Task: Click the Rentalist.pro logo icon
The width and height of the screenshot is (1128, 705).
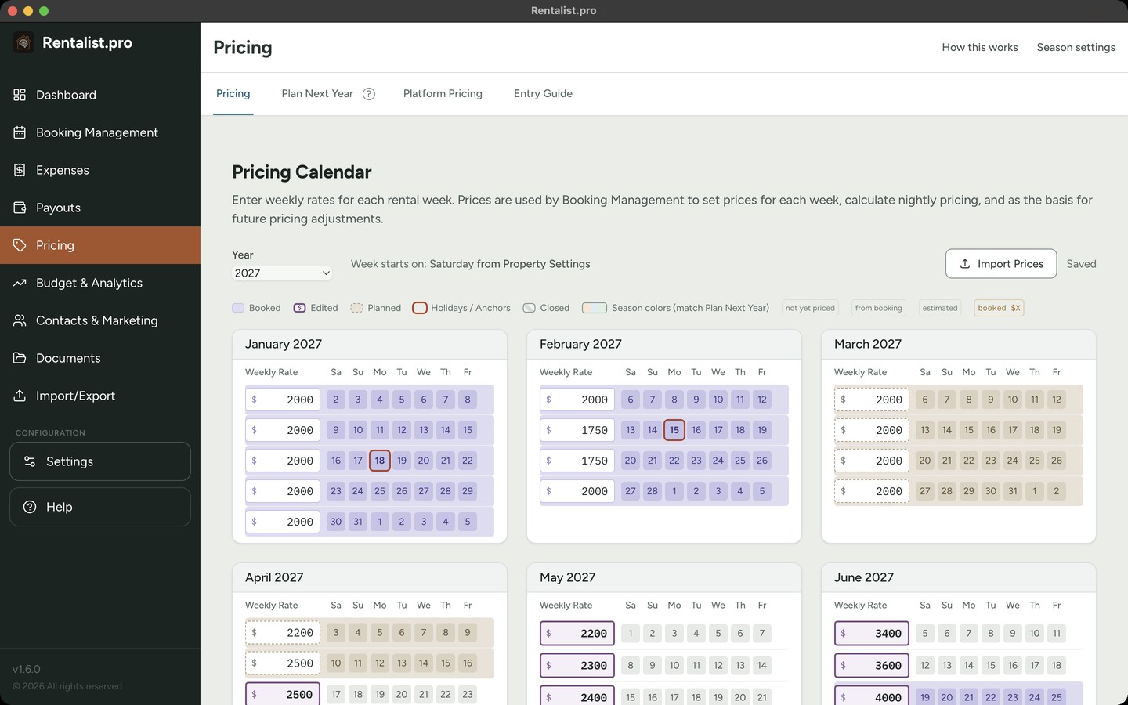Action: [x=23, y=42]
